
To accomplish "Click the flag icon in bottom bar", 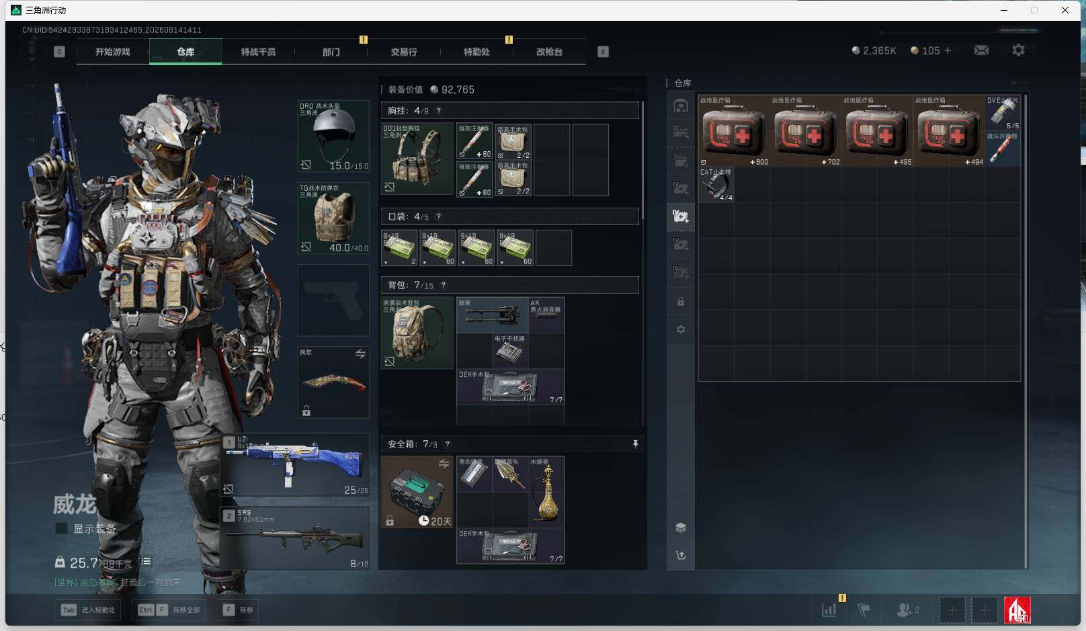I will 864,610.
